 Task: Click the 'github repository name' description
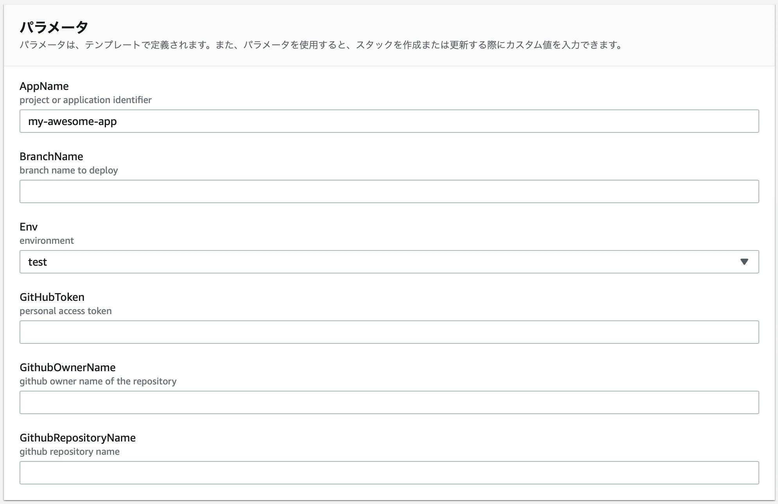coord(70,452)
